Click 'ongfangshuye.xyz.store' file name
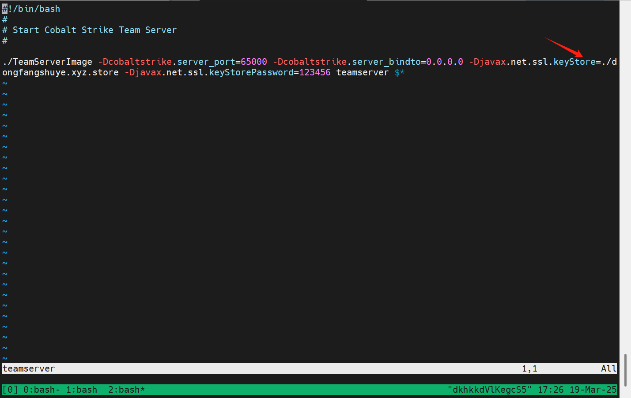631x398 pixels. pos(60,72)
